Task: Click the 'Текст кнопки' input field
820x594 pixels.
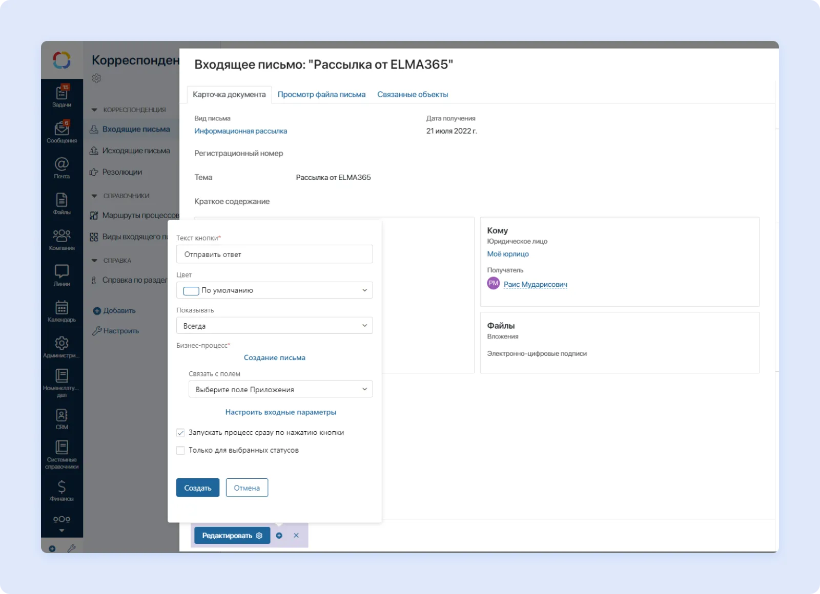Action: pyautogui.click(x=274, y=254)
